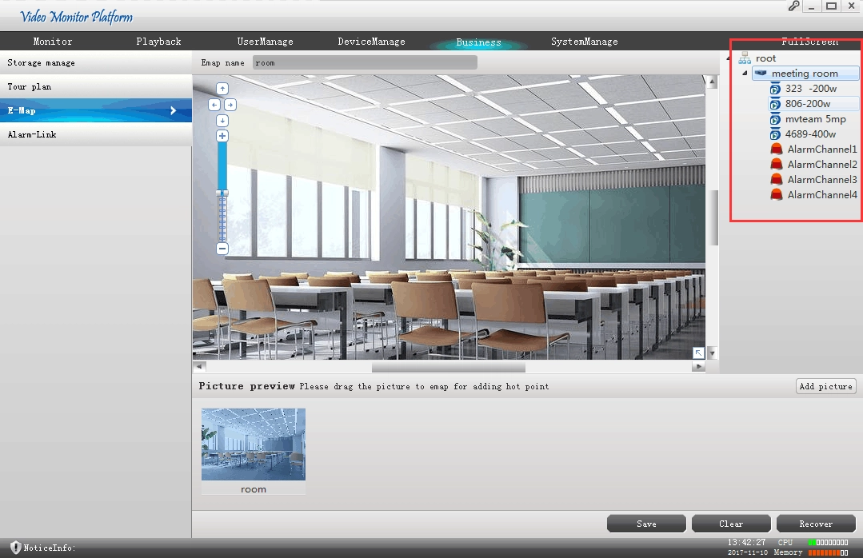The image size is (863, 558).
Task: Pan the e-map down with the arrow
Action: pyautogui.click(x=222, y=121)
